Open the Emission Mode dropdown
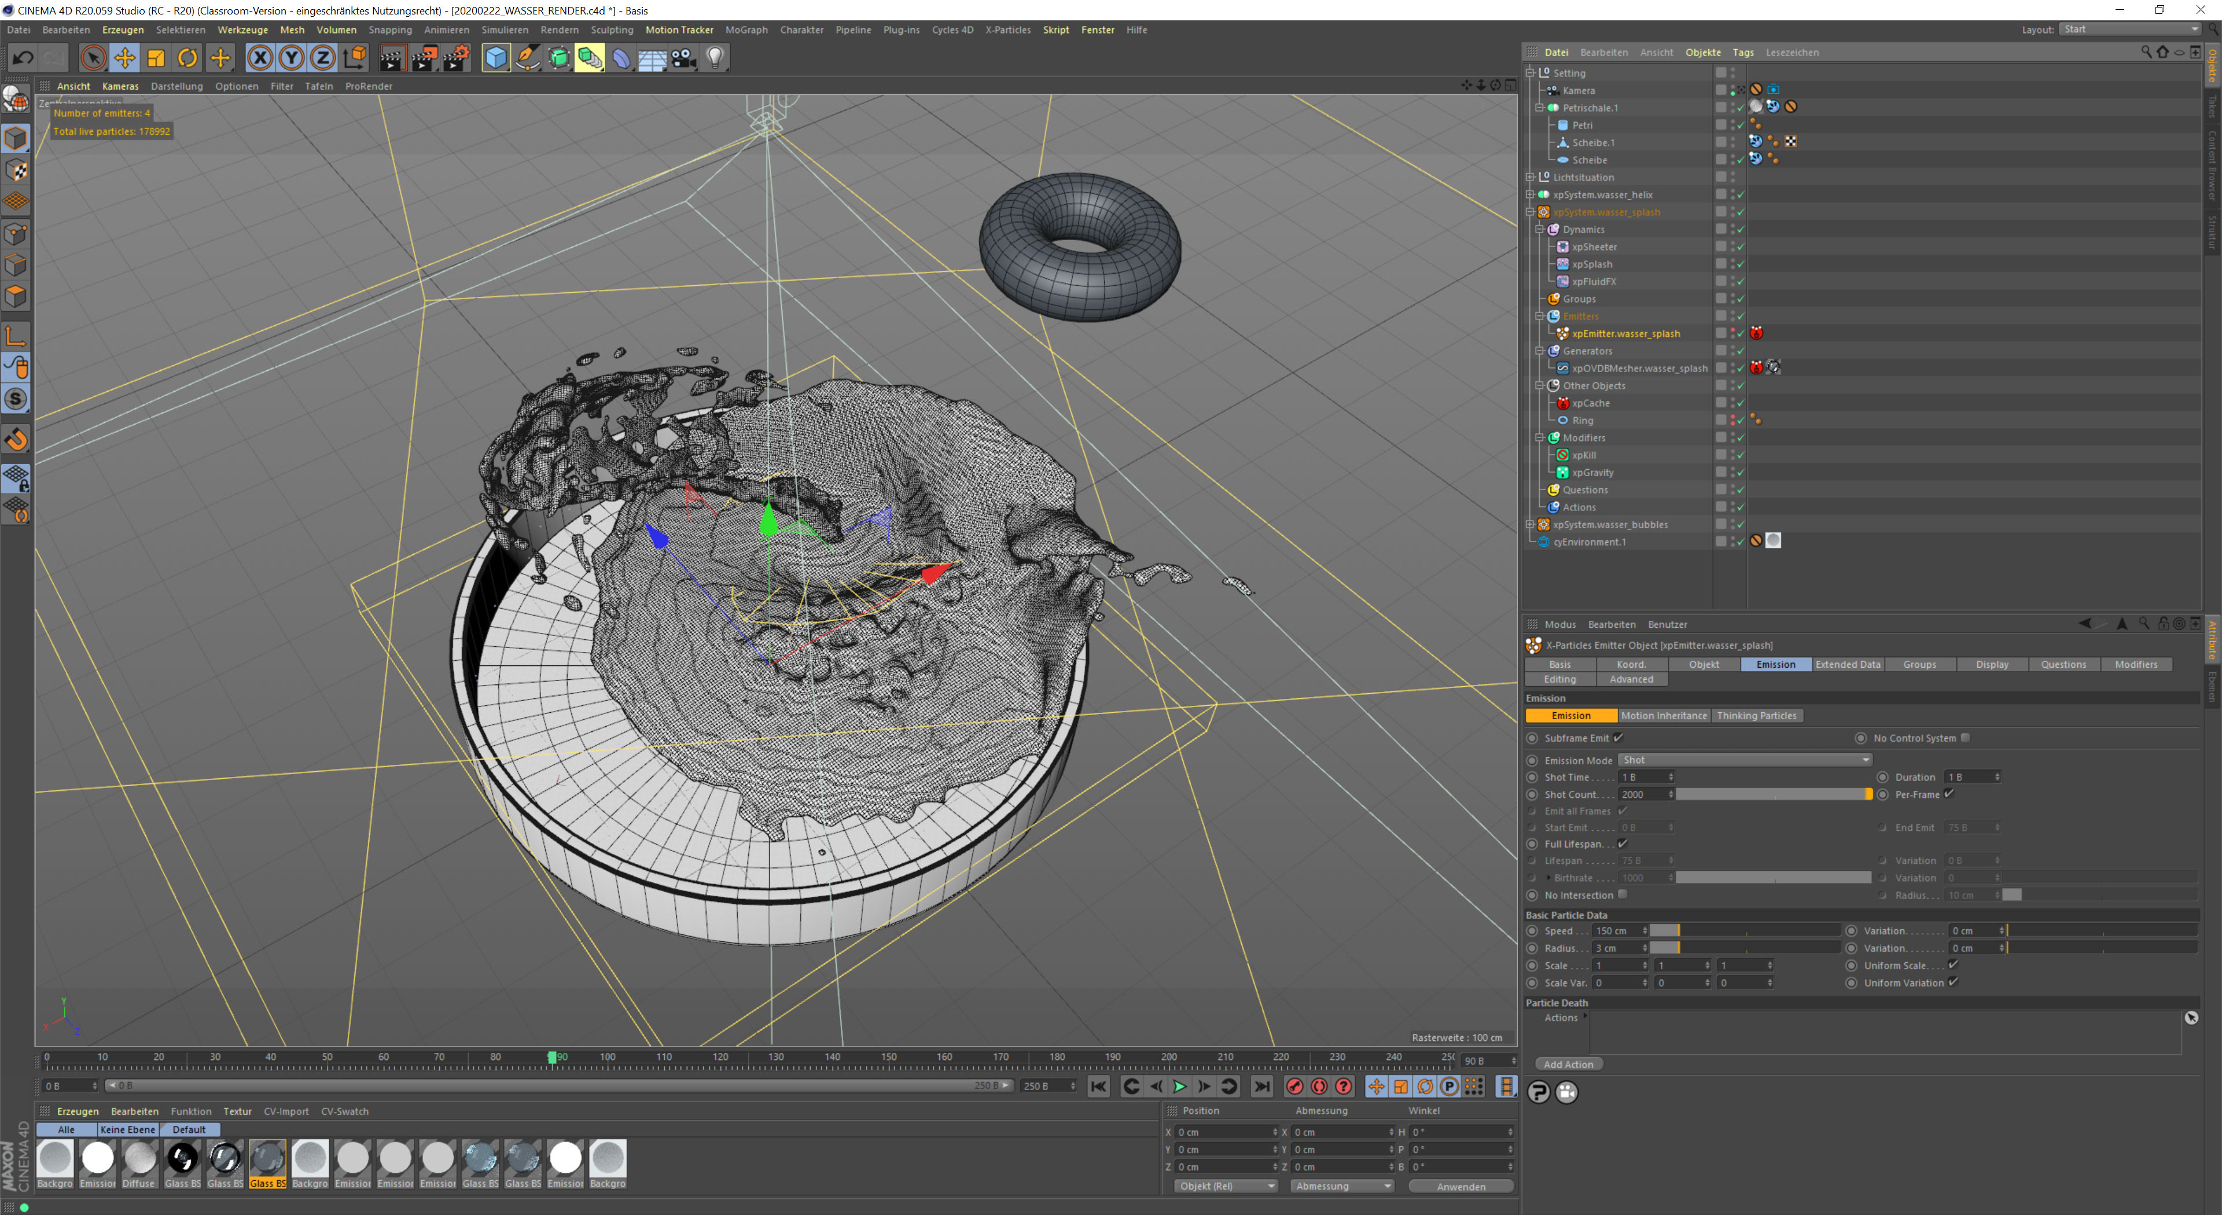 coord(1745,760)
